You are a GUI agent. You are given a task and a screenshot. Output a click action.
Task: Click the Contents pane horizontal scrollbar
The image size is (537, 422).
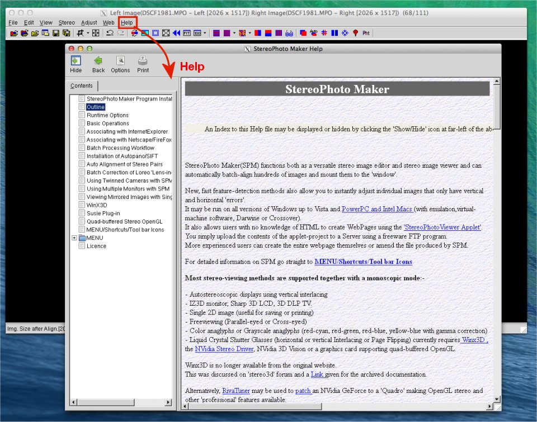point(121,402)
